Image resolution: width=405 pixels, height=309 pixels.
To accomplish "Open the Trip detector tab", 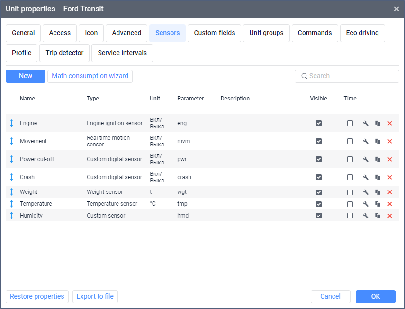I will click(64, 53).
